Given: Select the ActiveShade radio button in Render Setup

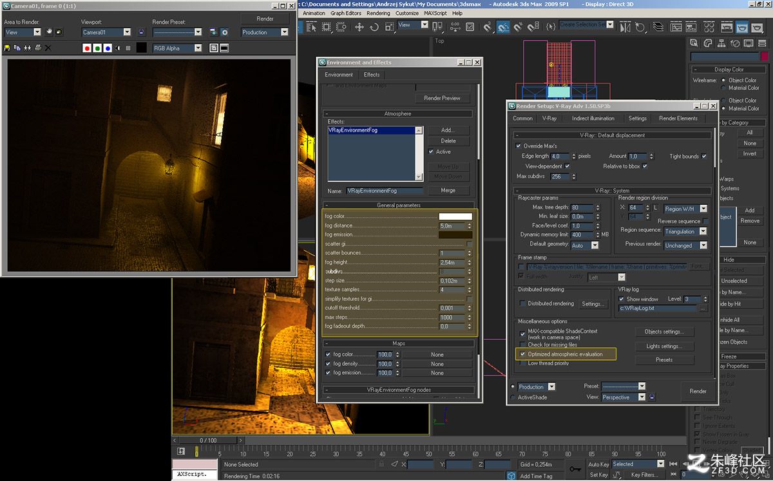Looking at the screenshot, I should pyautogui.click(x=513, y=397).
